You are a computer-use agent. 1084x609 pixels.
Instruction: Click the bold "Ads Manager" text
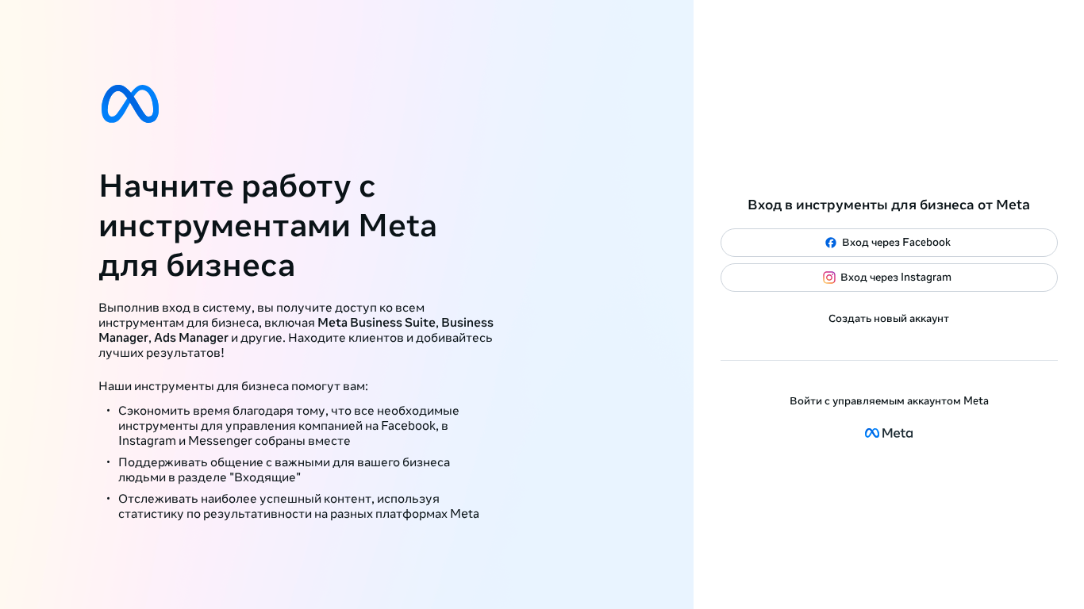click(191, 338)
